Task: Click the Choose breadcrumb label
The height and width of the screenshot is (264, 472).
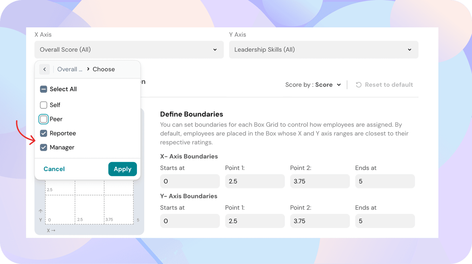Action: (x=104, y=69)
